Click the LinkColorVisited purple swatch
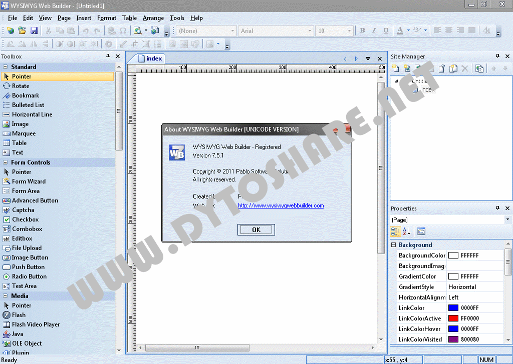Screen dimensions: 513x364 tap(453, 339)
